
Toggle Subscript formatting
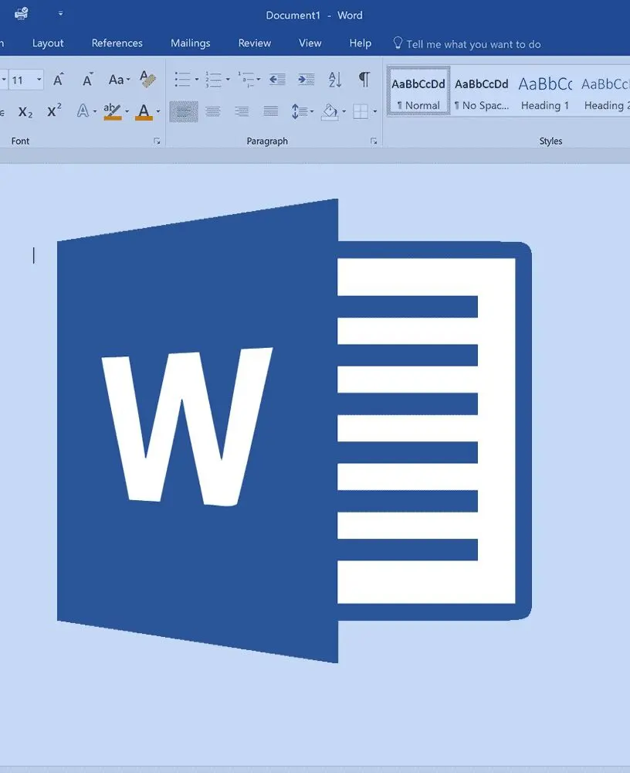coord(25,111)
